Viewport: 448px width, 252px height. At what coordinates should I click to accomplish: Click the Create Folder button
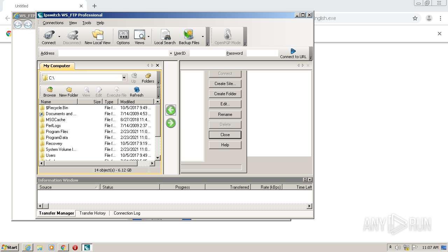(225, 94)
